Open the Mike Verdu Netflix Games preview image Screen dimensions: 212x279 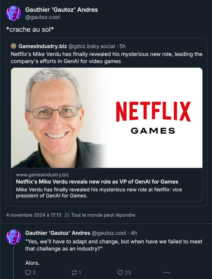pyautogui.click(x=106, y=118)
